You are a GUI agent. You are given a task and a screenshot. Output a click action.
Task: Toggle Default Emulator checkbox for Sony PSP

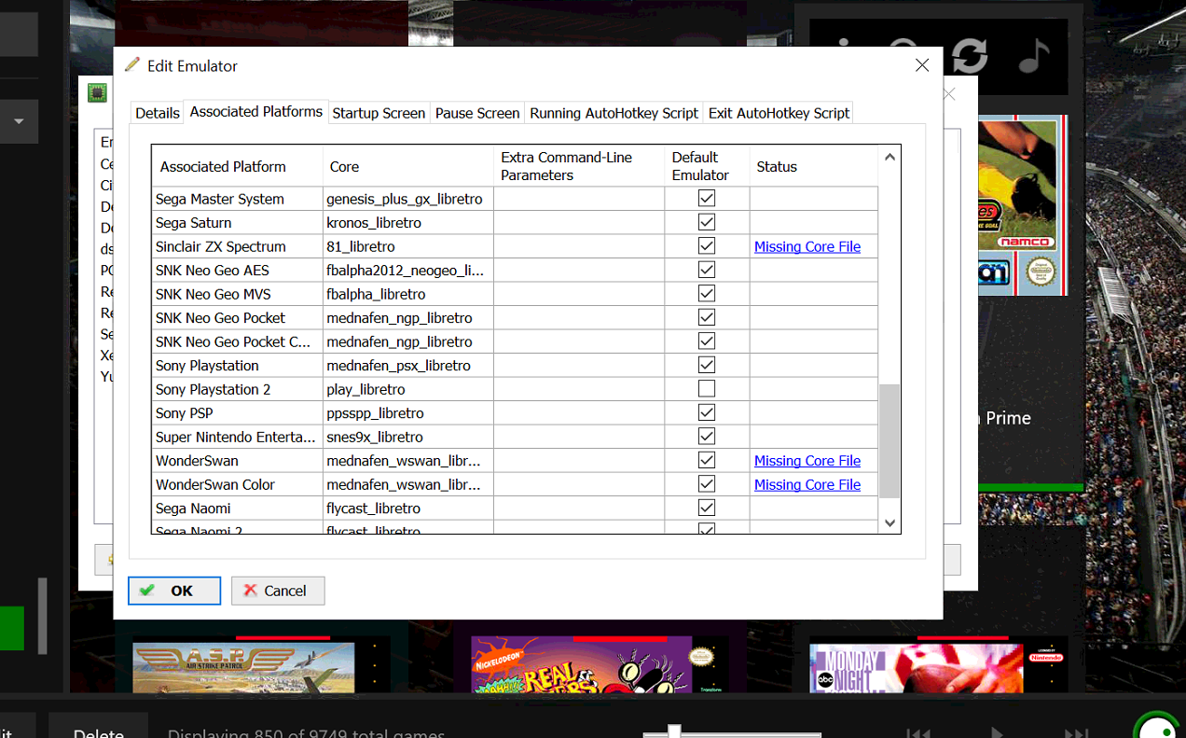(x=707, y=412)
